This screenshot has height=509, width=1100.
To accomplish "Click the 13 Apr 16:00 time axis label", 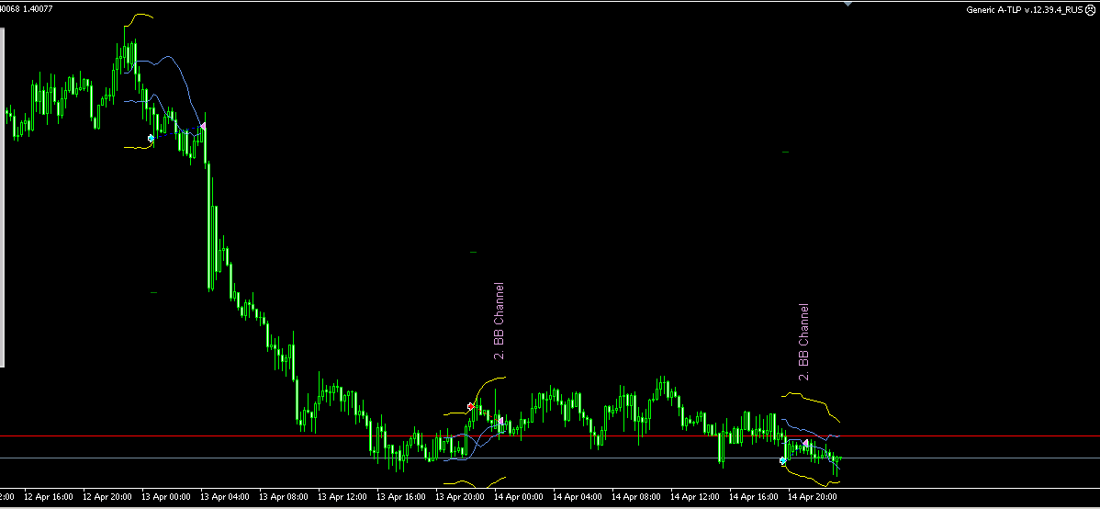I will [402, 497].
